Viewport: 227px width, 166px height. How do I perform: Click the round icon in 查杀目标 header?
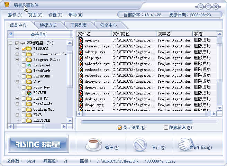click(11, 34)
